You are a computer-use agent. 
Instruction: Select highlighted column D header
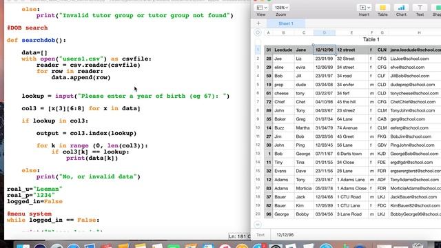(325, 32)
